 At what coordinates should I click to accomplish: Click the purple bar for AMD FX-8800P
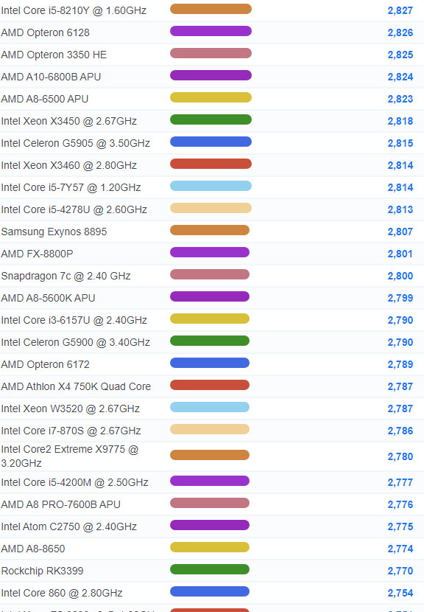[210, 252]
